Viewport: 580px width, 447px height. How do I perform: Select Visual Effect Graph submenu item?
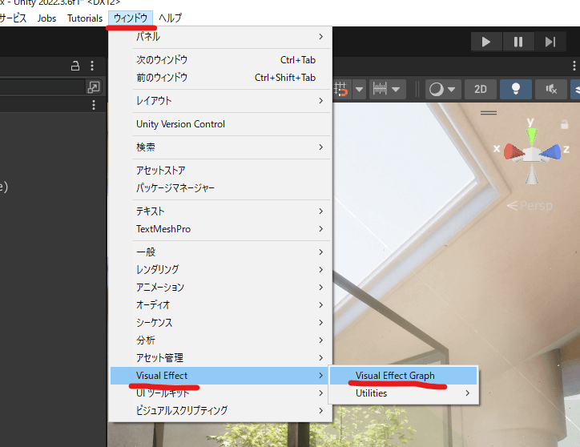[x=395, y=375]
